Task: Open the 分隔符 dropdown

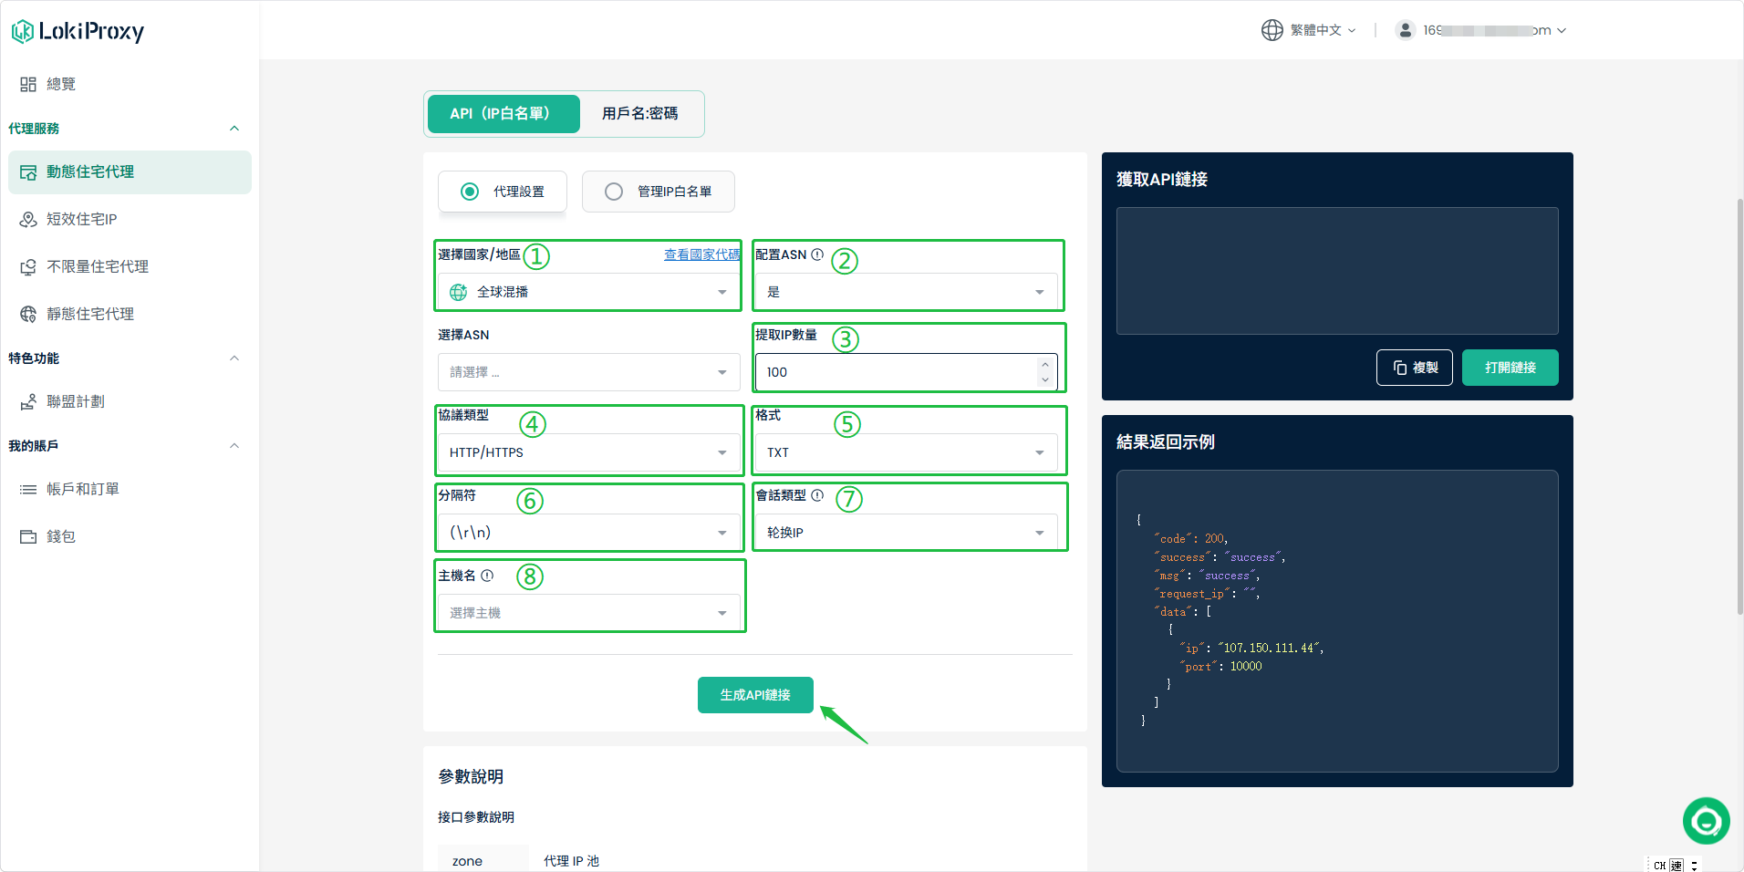Action: 588,533
